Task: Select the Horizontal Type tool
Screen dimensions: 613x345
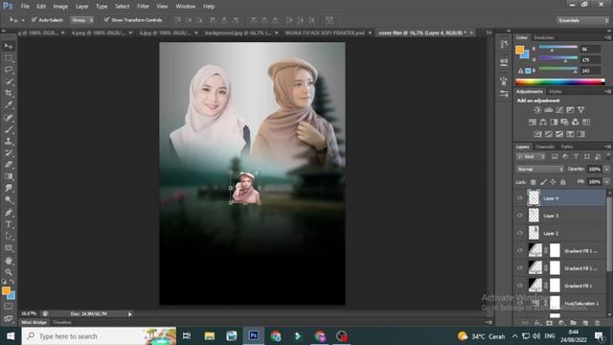Action: [9, 224]
